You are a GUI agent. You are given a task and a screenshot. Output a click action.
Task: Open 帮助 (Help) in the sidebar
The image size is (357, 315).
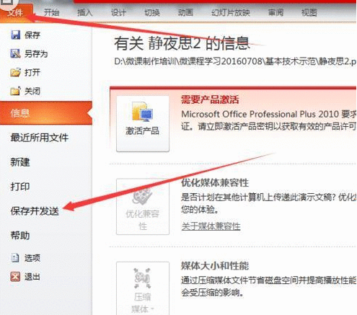click(20, 235)
